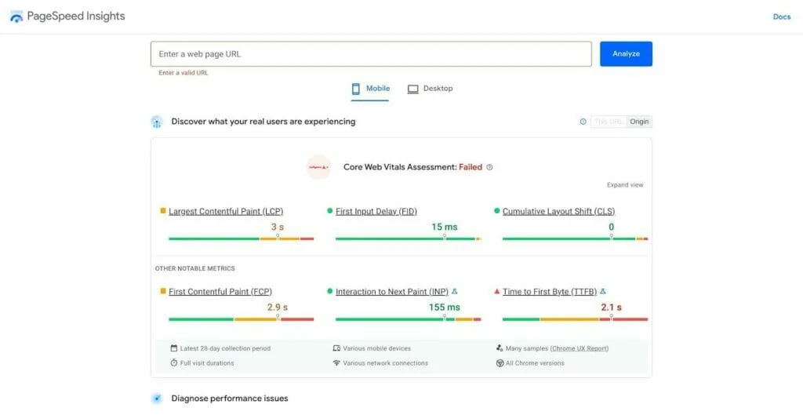Click the 155 ms INP value
The height and width of the screenshot is (415, 803).
(x=444, y=308)
